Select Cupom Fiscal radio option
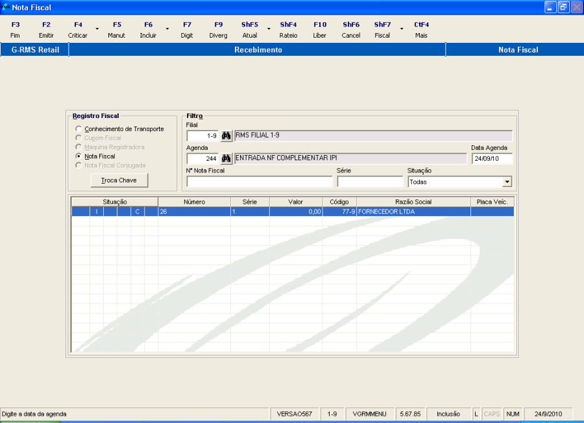 pos(99,138)
